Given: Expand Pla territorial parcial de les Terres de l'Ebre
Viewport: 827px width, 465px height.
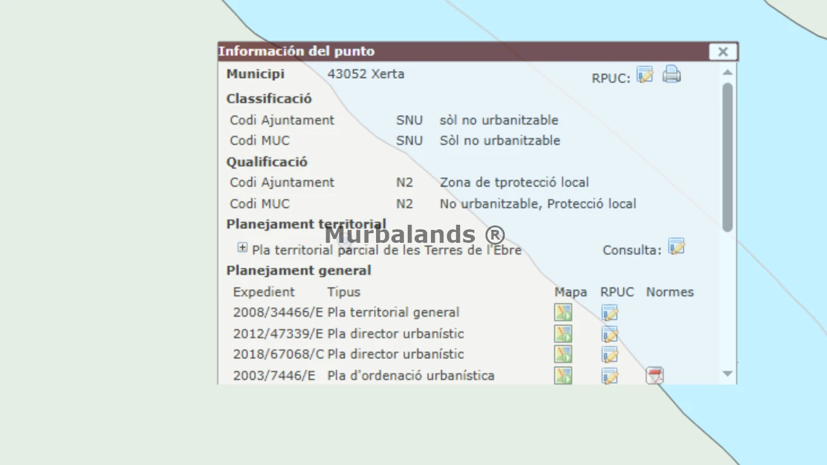Looking at the screenshot, I should (242, 248).
